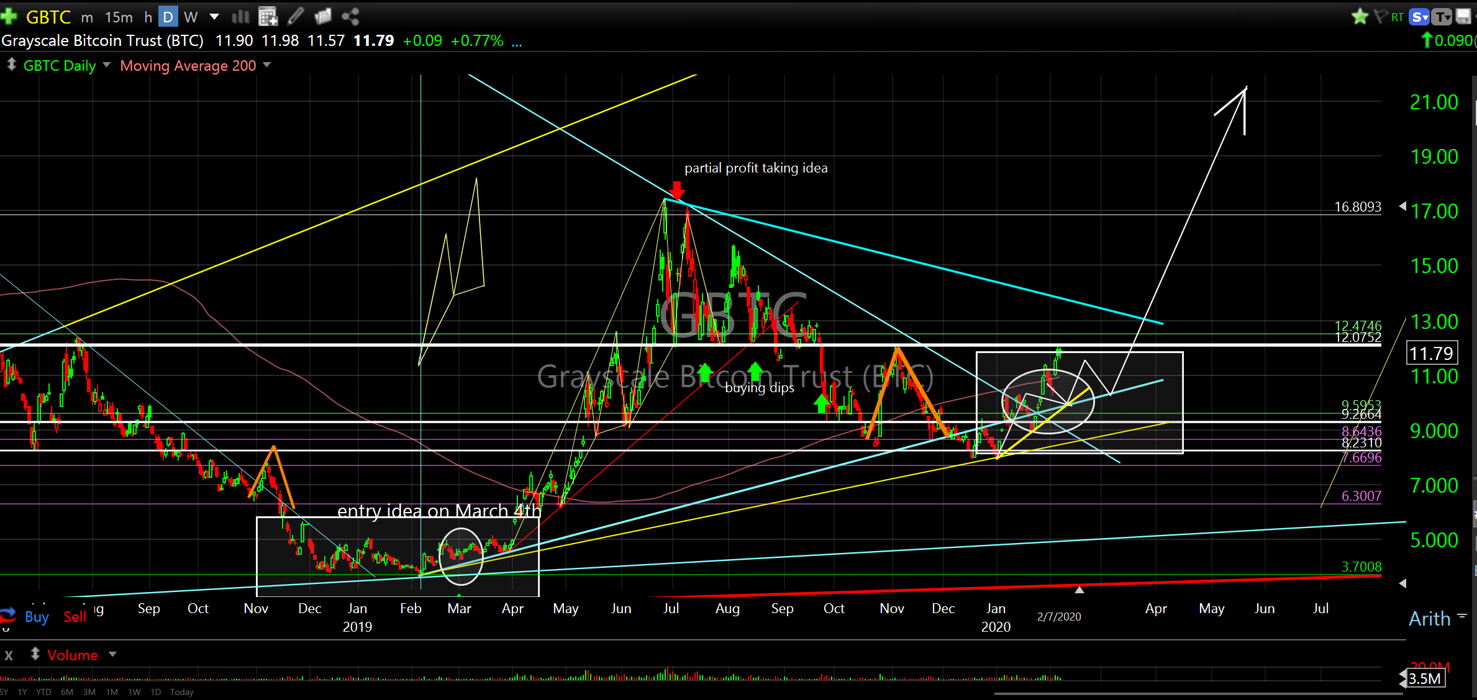
Task: Switch to Weekly 'W' timeframe
Action: pyautogui.click(x=191, y=17)
